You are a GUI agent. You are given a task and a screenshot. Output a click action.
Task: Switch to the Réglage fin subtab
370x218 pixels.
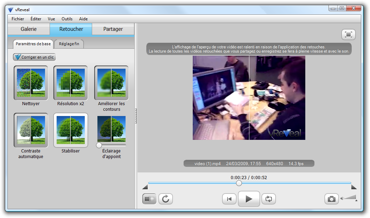pos(69,44)
